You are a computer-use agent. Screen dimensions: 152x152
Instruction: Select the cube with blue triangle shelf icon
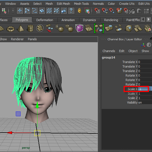(129, 28)
